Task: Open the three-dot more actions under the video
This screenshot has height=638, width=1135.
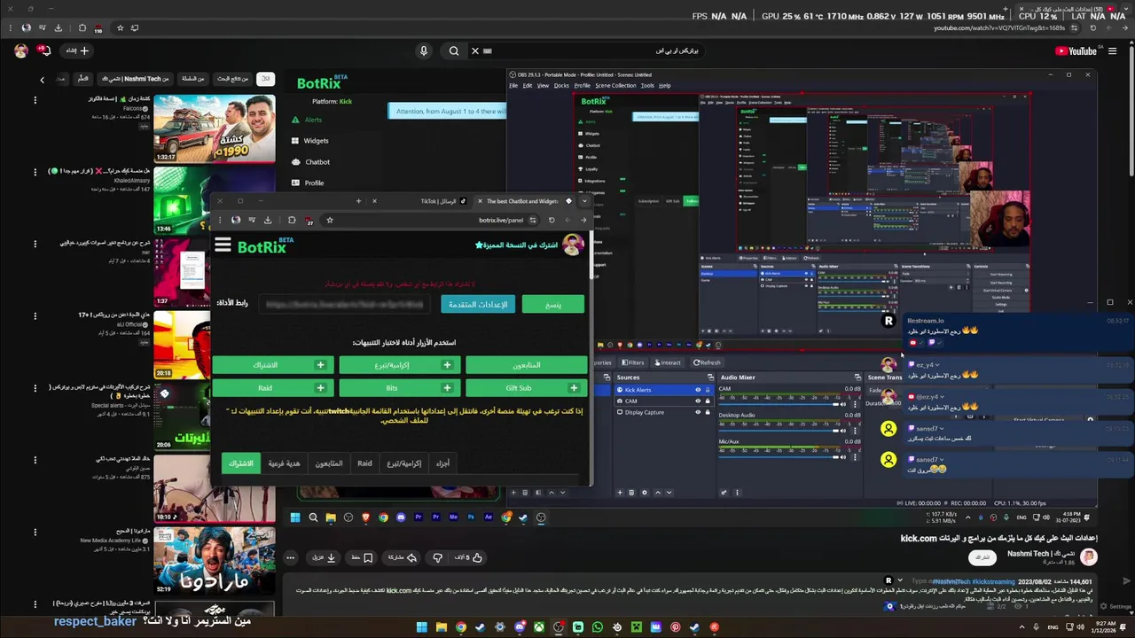Action: tap(290, 557)
